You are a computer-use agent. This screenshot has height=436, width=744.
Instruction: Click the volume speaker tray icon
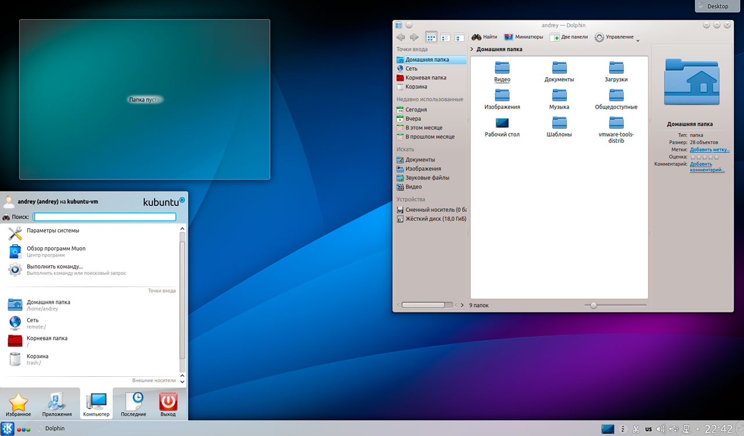(x=660, y=430)
